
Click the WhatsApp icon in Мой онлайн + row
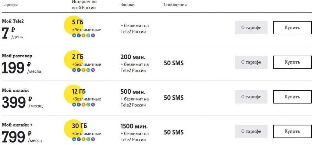pos(88,139)
